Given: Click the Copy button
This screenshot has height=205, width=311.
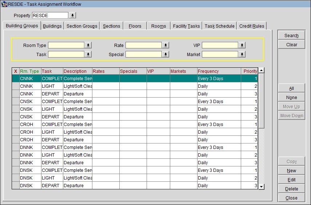Looking at the screenshot, I should [x=291, y=162].
